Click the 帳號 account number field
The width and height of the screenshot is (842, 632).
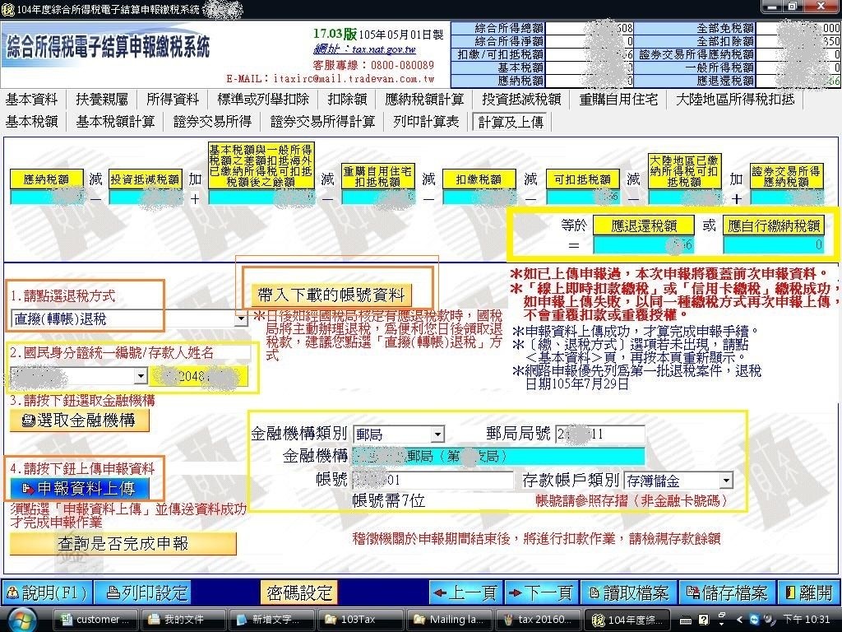point(433,480)
